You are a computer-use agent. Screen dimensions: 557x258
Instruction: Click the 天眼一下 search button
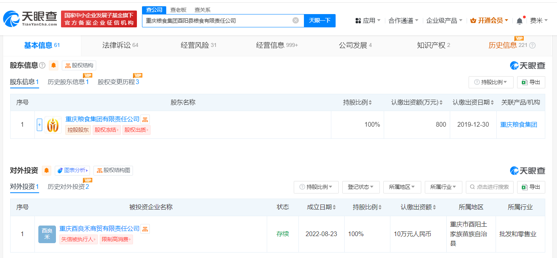(x=320, y=20)
